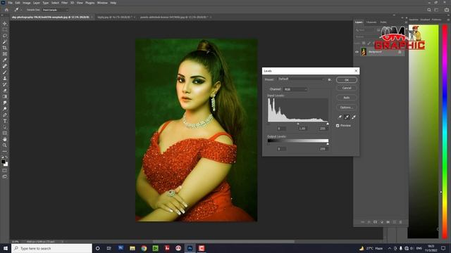Viewport: 451px width, 253px height.
Task: Pick the white point eyedropper in Levels
Action: coord(354,117)
